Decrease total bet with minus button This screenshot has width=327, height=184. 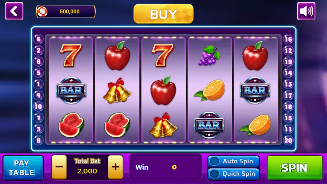coord(59,167)
